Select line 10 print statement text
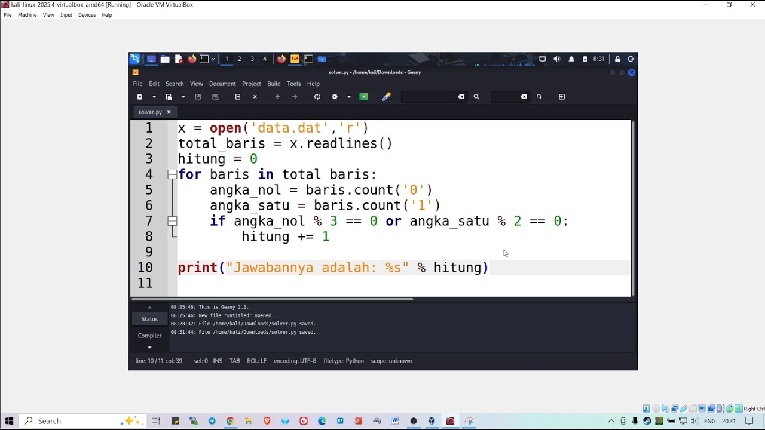 click(x=333, y=268)
